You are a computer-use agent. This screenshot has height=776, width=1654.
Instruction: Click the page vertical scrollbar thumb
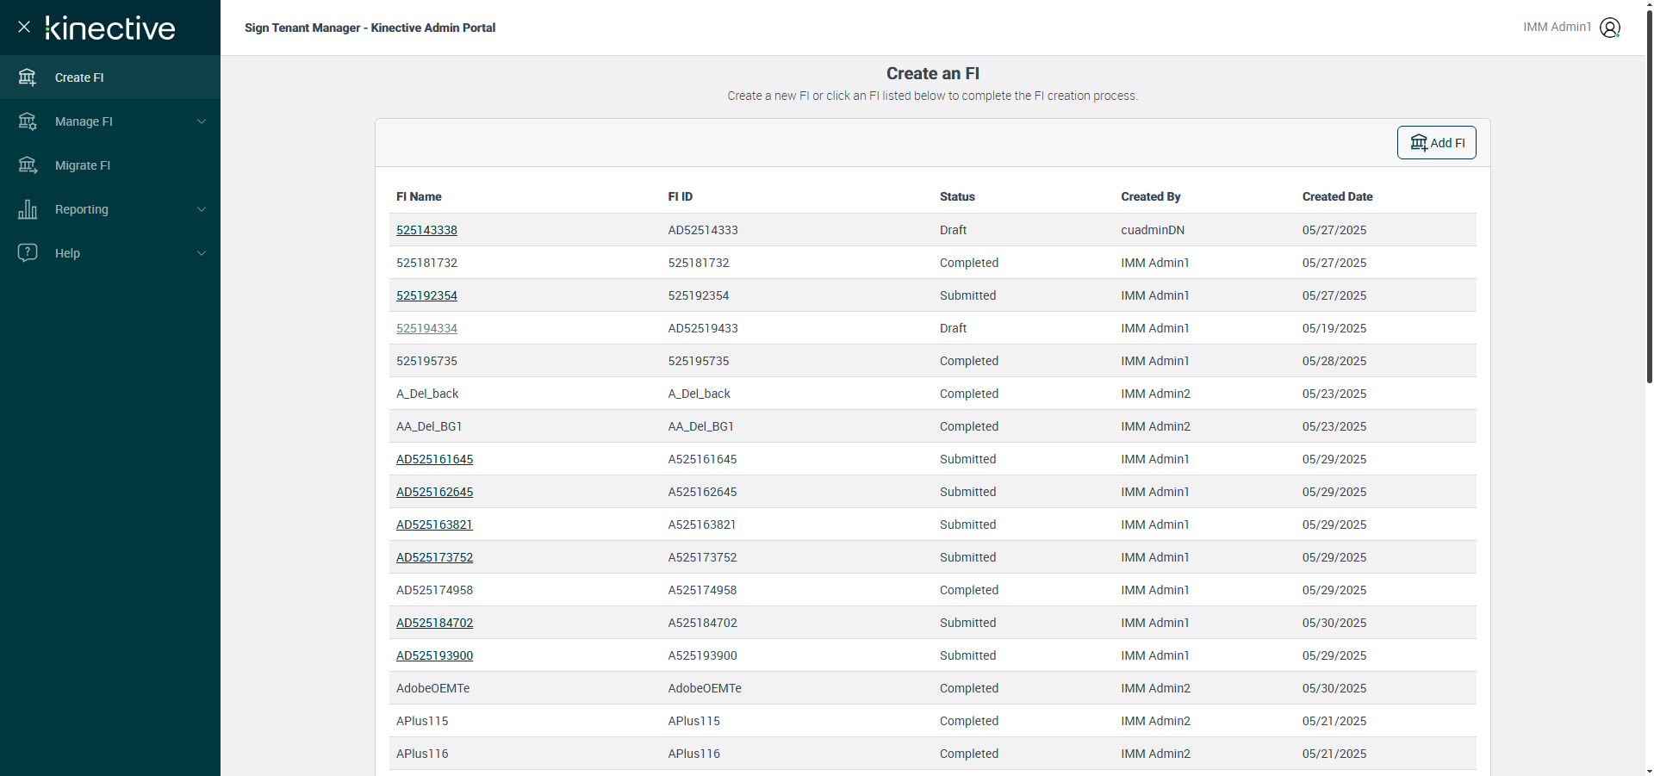pos(1649,196)
